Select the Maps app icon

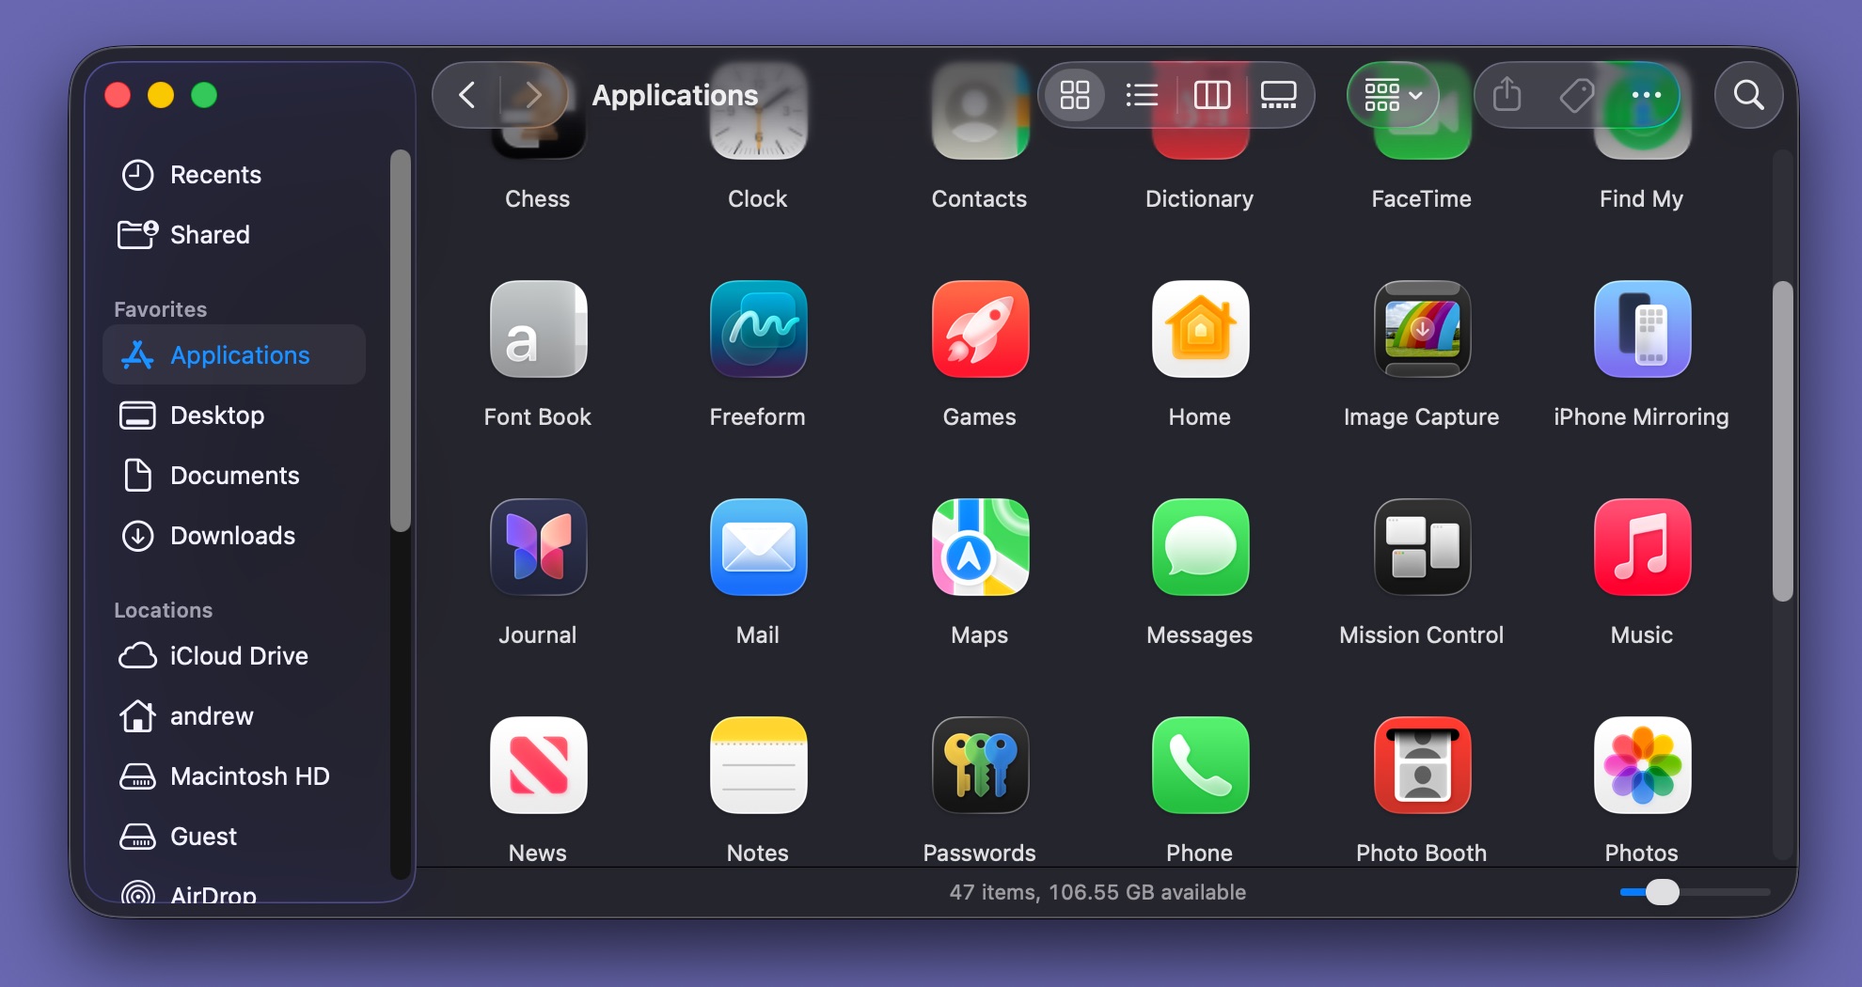point(980,547)
